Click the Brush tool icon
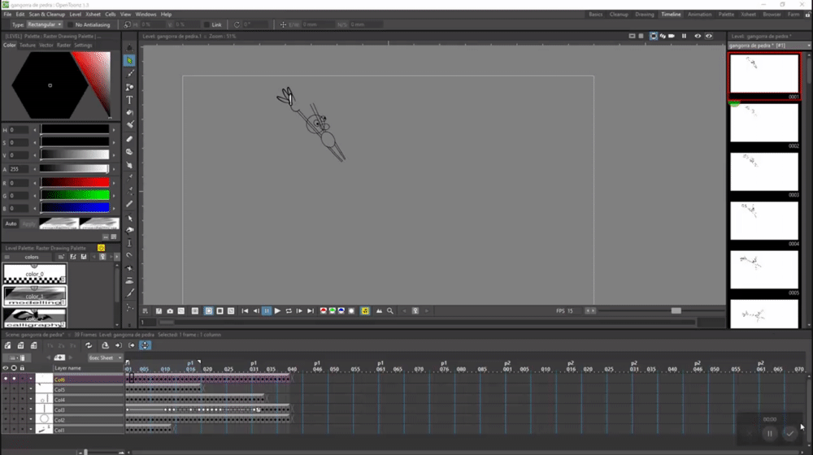Image resolution: width=813 pixels, height=455 pixels. [129, 74]
